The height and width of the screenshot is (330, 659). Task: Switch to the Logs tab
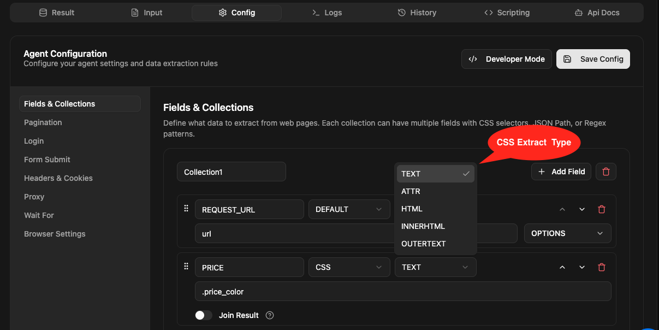point(326,13)
